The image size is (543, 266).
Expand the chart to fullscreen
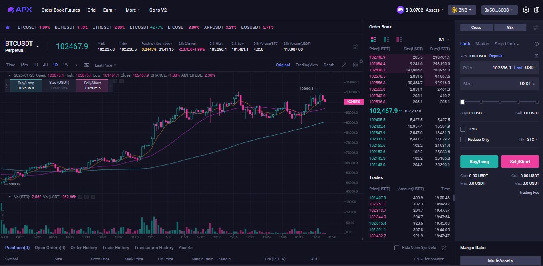tap(344, 64)
